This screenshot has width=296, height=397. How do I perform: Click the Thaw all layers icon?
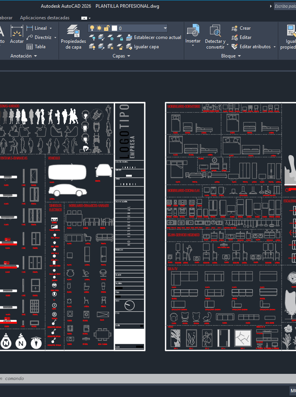[x=111, y=47]
